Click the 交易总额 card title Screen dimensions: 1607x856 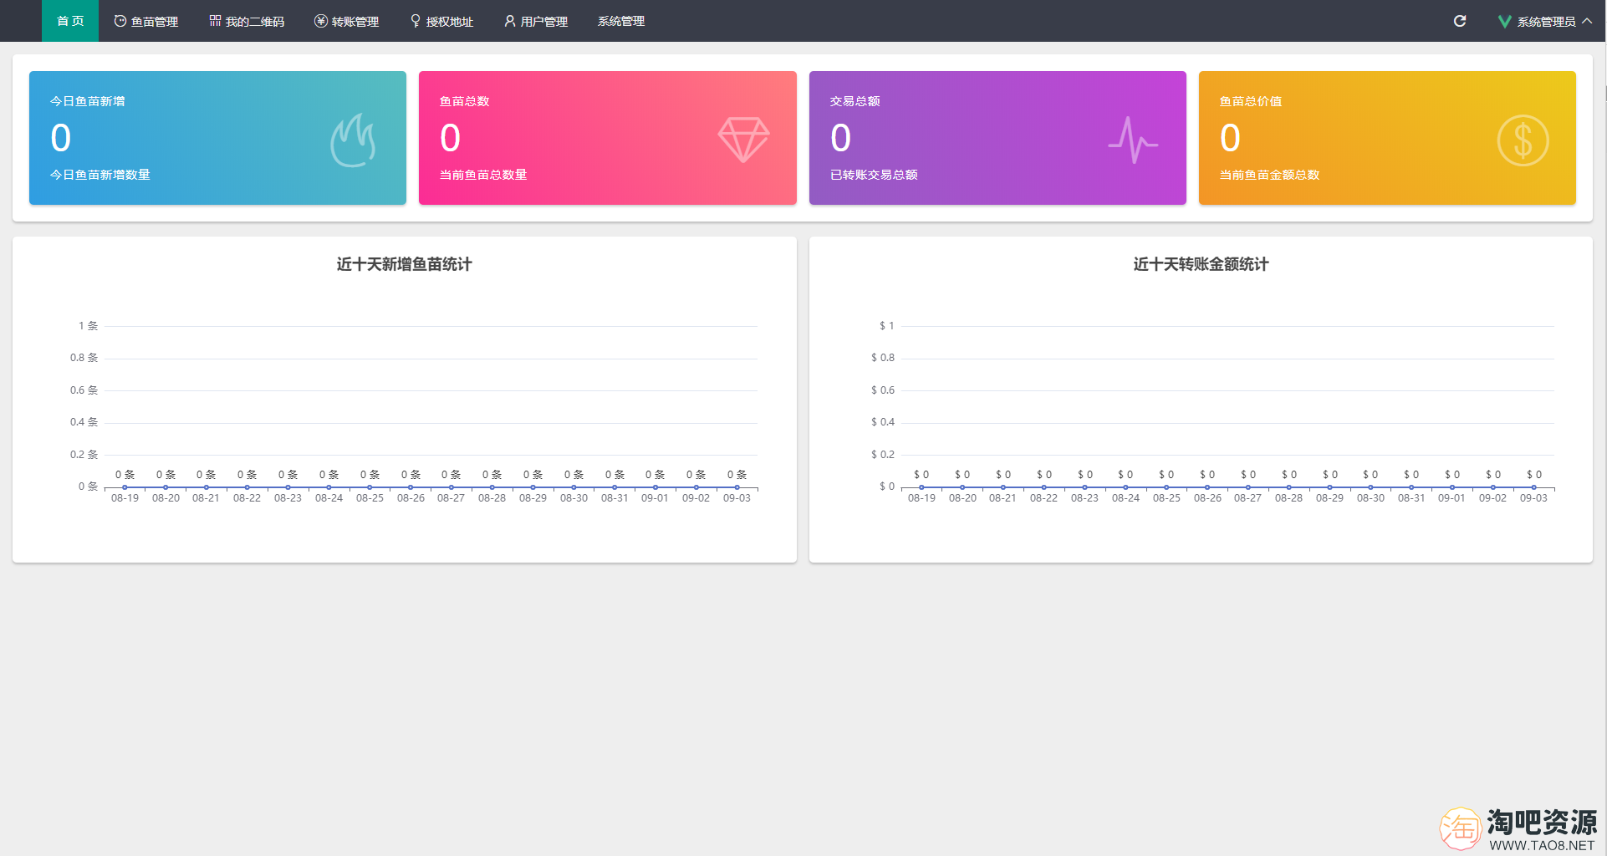[x=855, y=101]
